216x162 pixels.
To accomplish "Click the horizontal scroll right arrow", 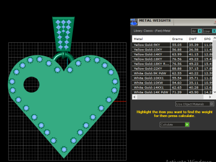I will pyautogui.click(x=210, y=97).
